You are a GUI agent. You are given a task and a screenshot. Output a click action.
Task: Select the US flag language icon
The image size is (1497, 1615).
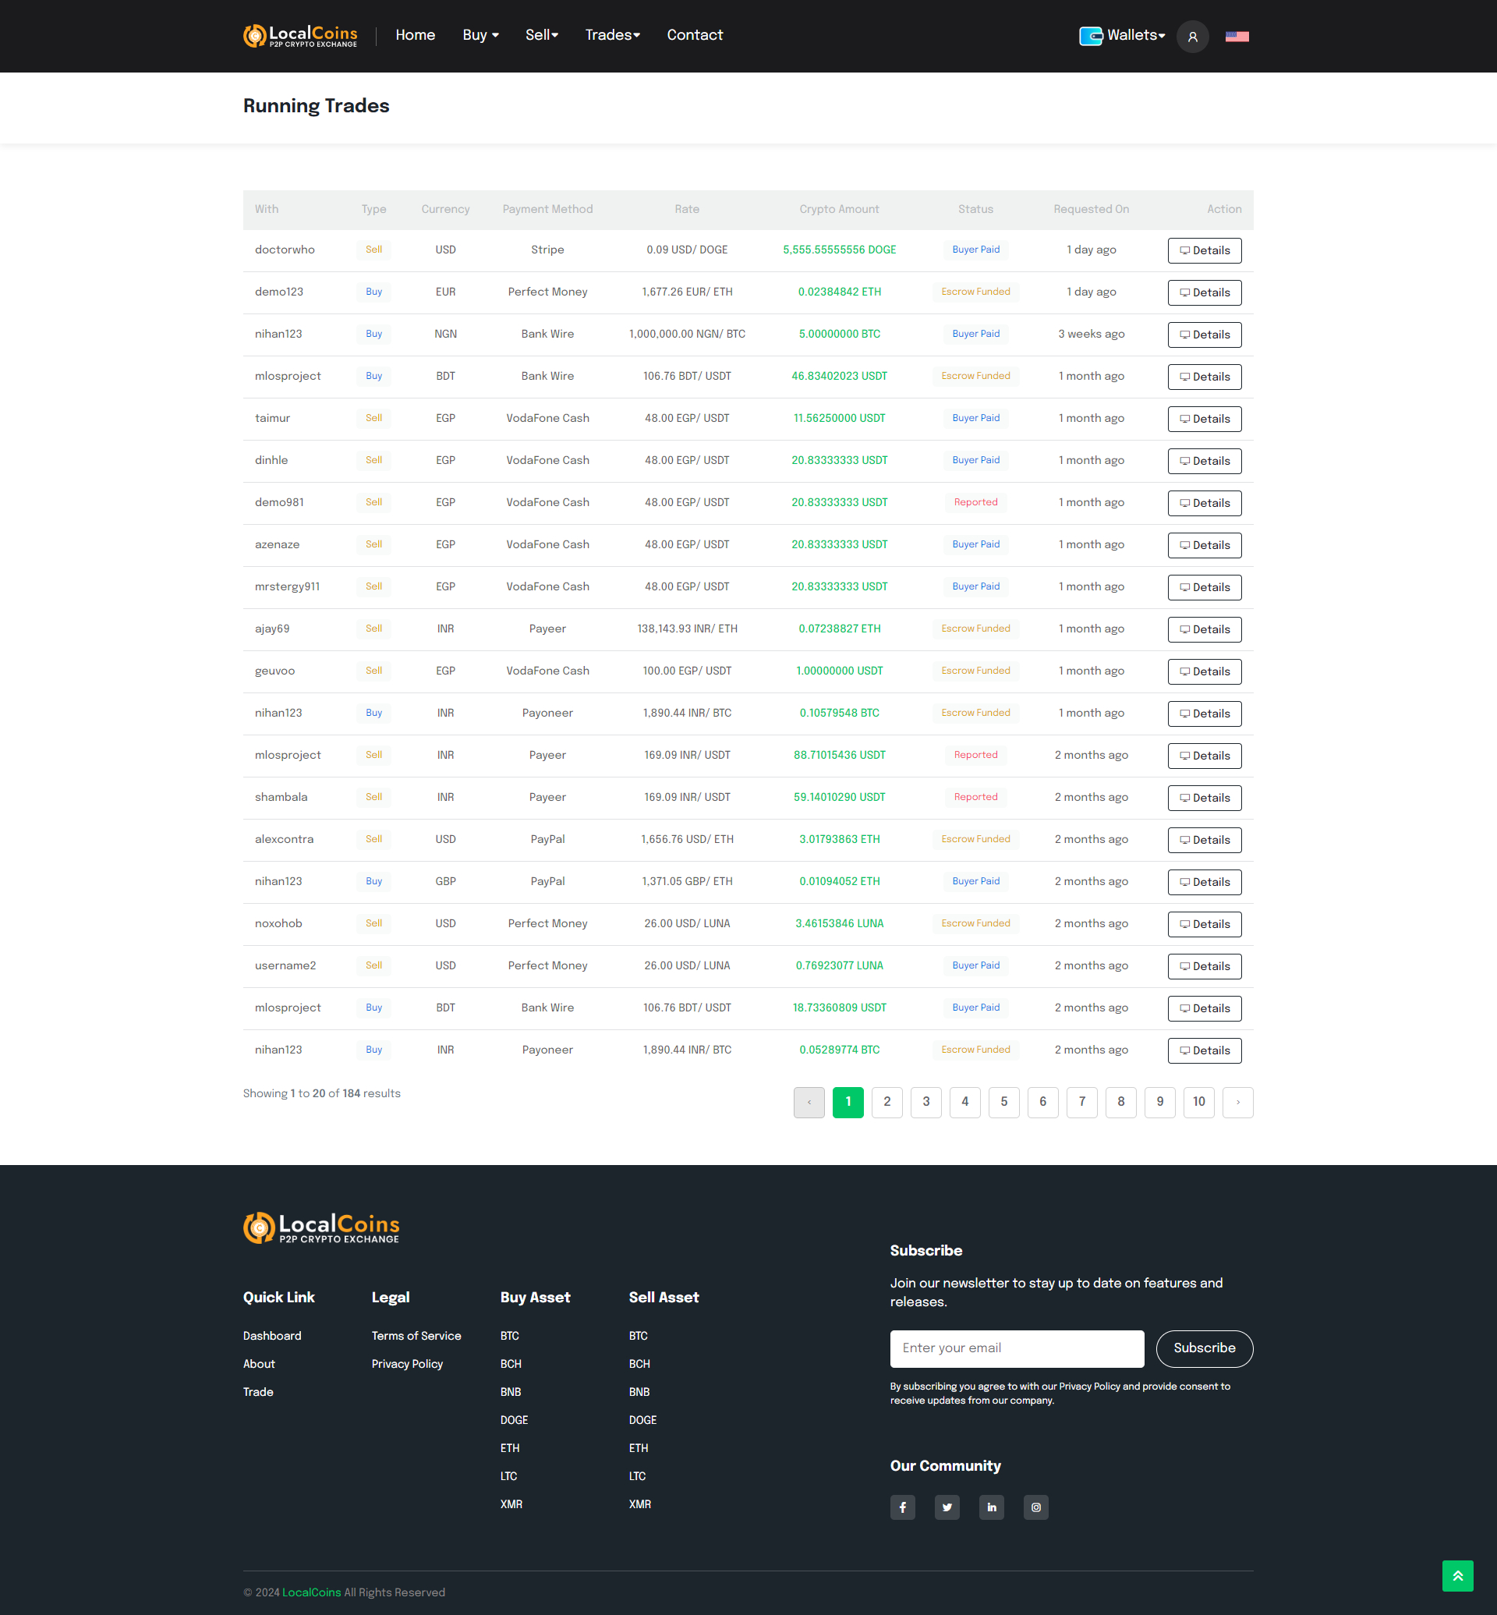pyautogui.click(x=1237, y=36)
